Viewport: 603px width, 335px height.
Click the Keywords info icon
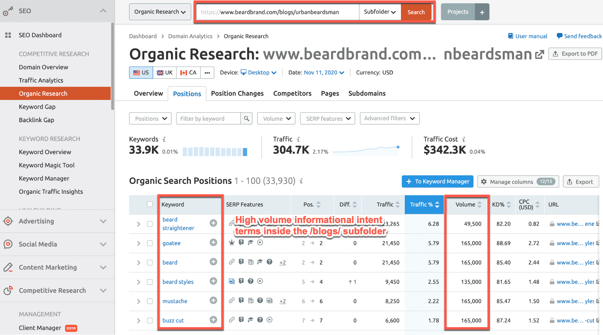(x=164, y=139)
